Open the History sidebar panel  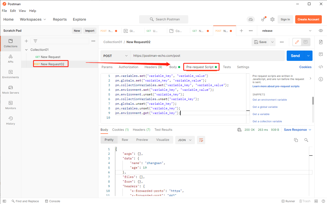[x=10, y=121]
